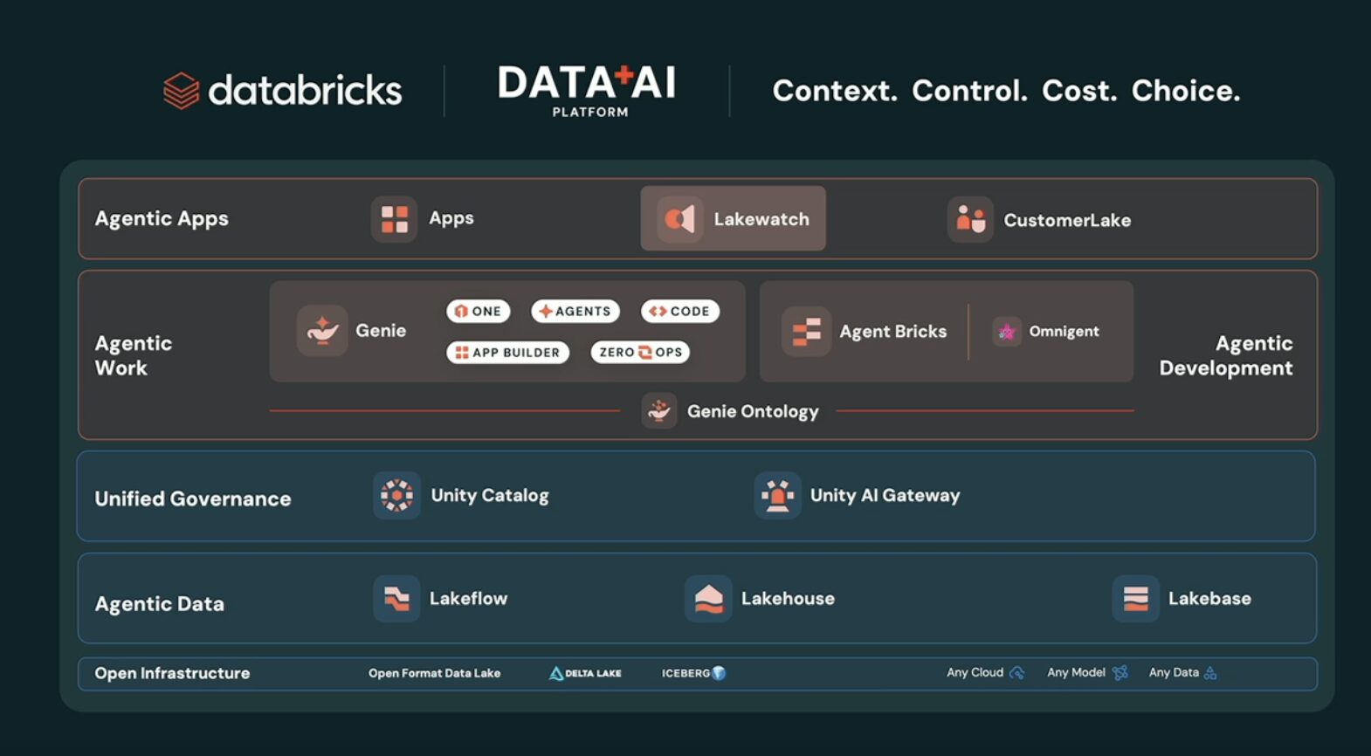Screen dimensions: 1371x756
Task: Select the CODE pill badge
Action: (680, 311)
